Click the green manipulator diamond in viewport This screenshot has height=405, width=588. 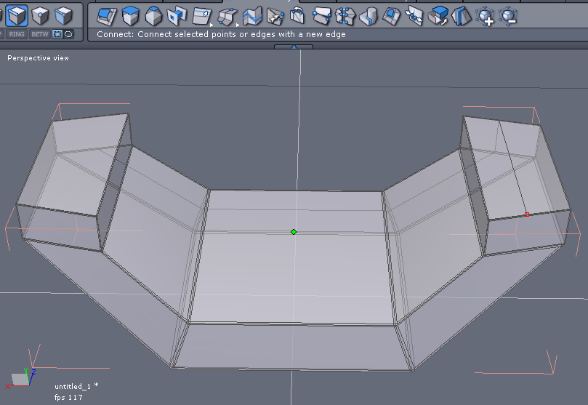pos(294,232)
